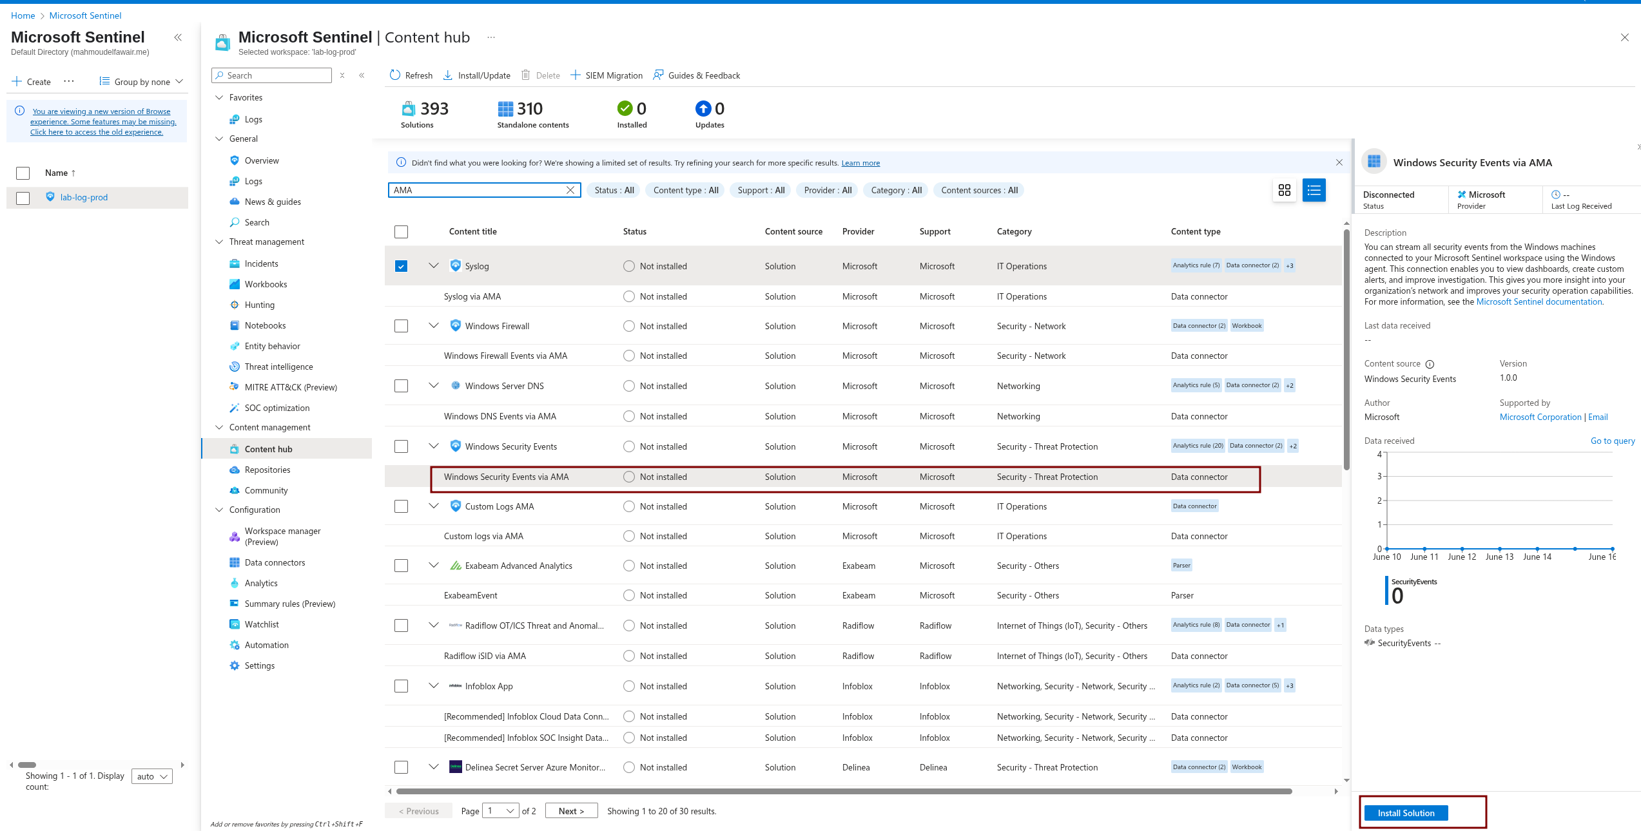The image size is (1641, 831).
Task: Open SOC optimization page
Action: pyautogui.click(x=277, y=408)
